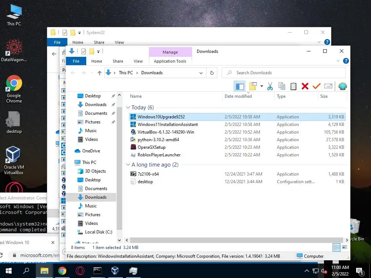Viewport: 371px width, 278px height.
Task: Click the Search Downloads field
Action: pos(283,73)
